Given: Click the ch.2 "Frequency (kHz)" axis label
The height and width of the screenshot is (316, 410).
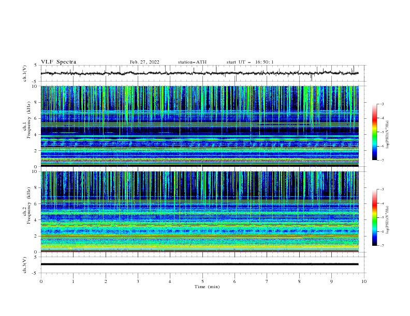Looking at the screenshot, I should tap(29, 206).
